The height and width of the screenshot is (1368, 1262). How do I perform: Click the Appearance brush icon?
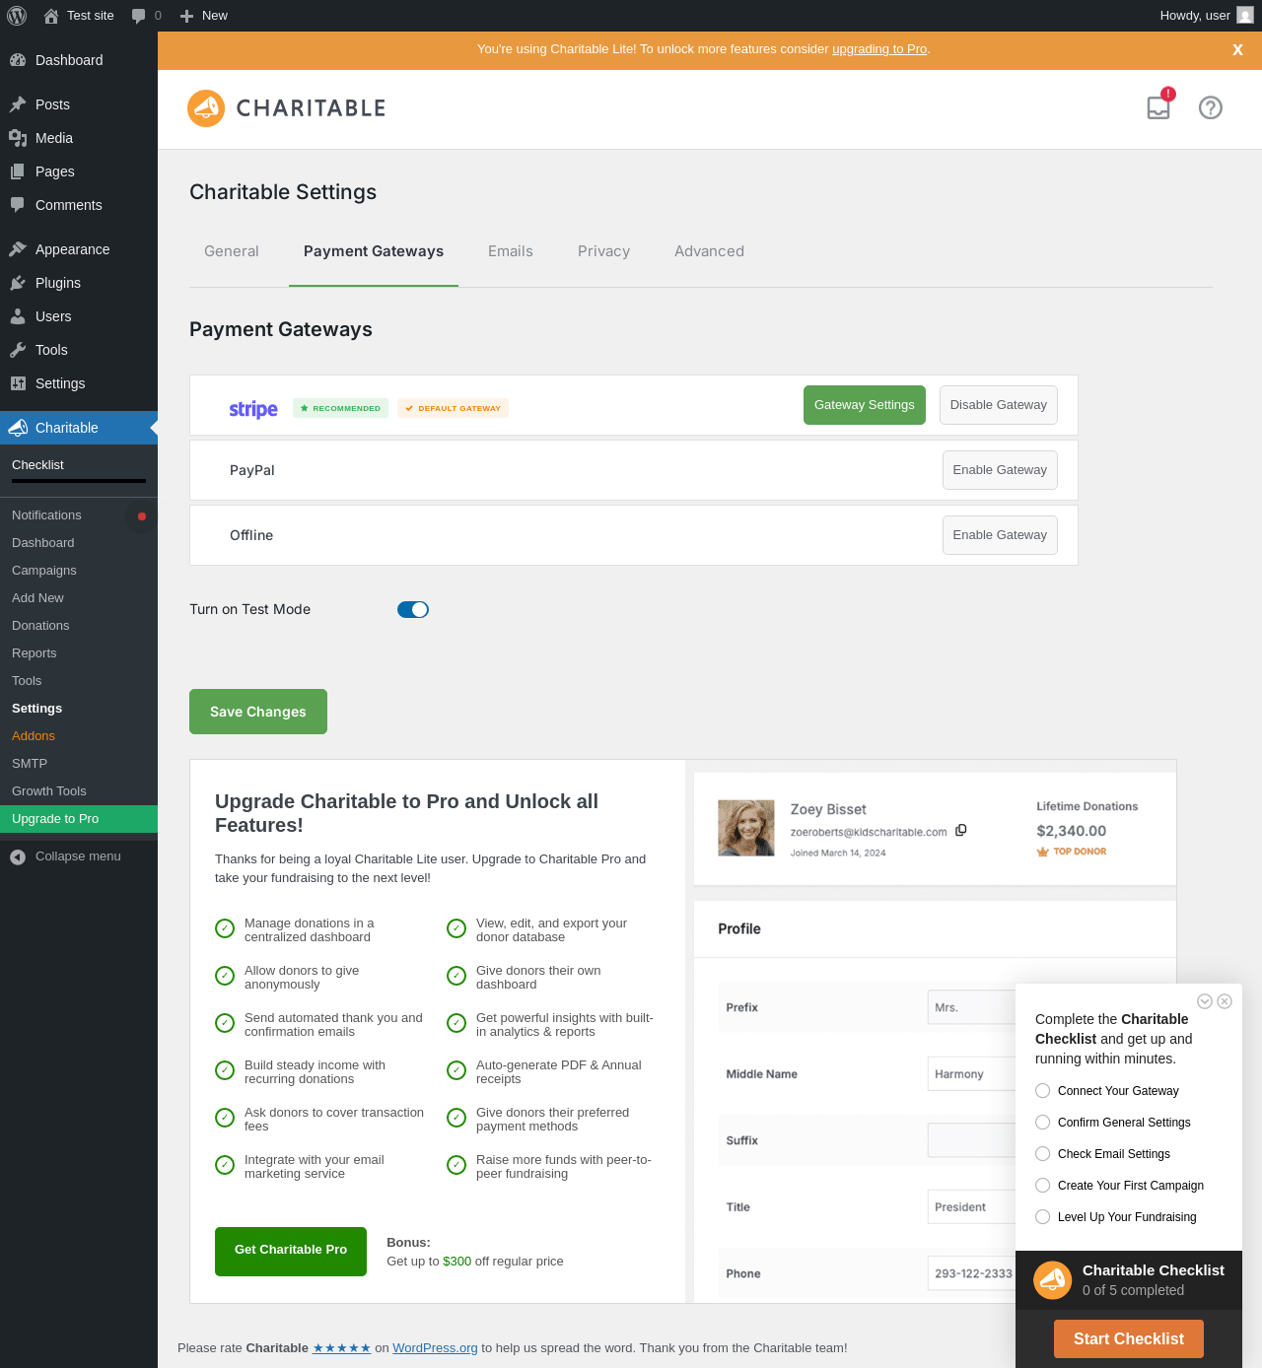point(18,249)
